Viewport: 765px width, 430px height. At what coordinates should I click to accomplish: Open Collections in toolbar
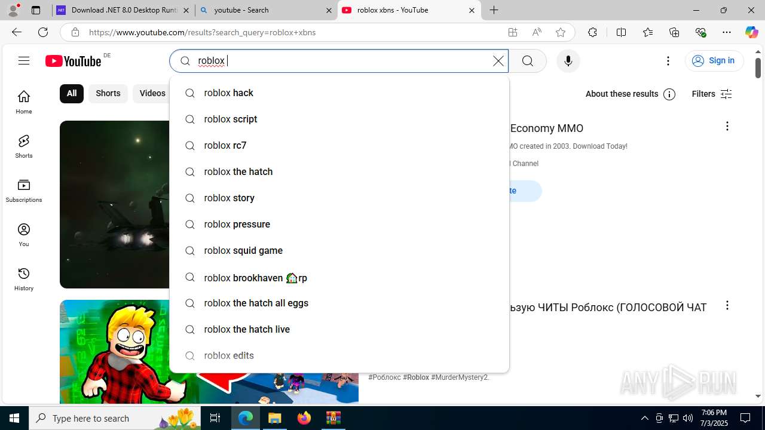pos(674,32)
